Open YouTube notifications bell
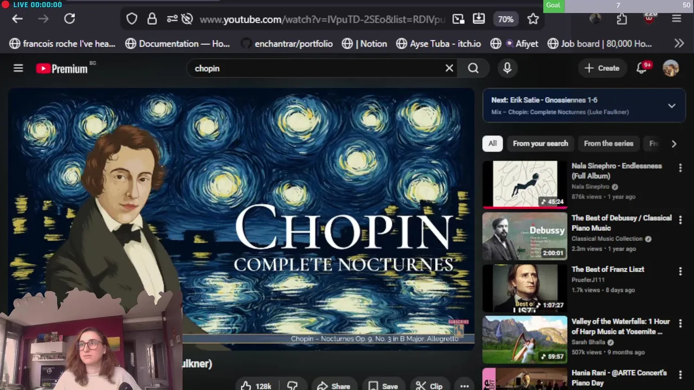 (642, 68)
